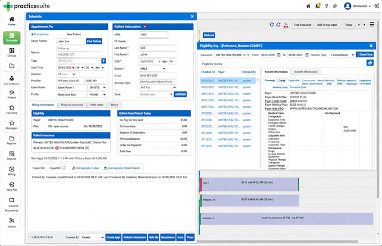Open the Service Type dropdown

coord(342,55)
